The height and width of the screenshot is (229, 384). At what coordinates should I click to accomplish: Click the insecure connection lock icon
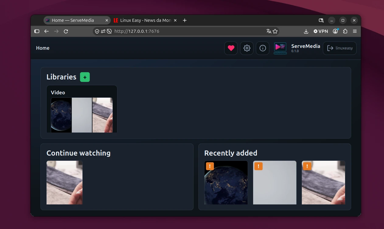click(x=109, y=31)
